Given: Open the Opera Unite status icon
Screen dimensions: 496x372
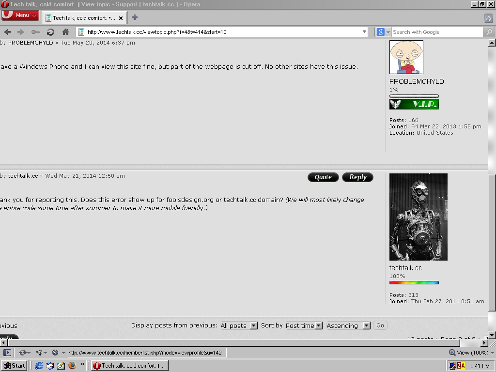Looking at the screenshot, I should 39,353.
